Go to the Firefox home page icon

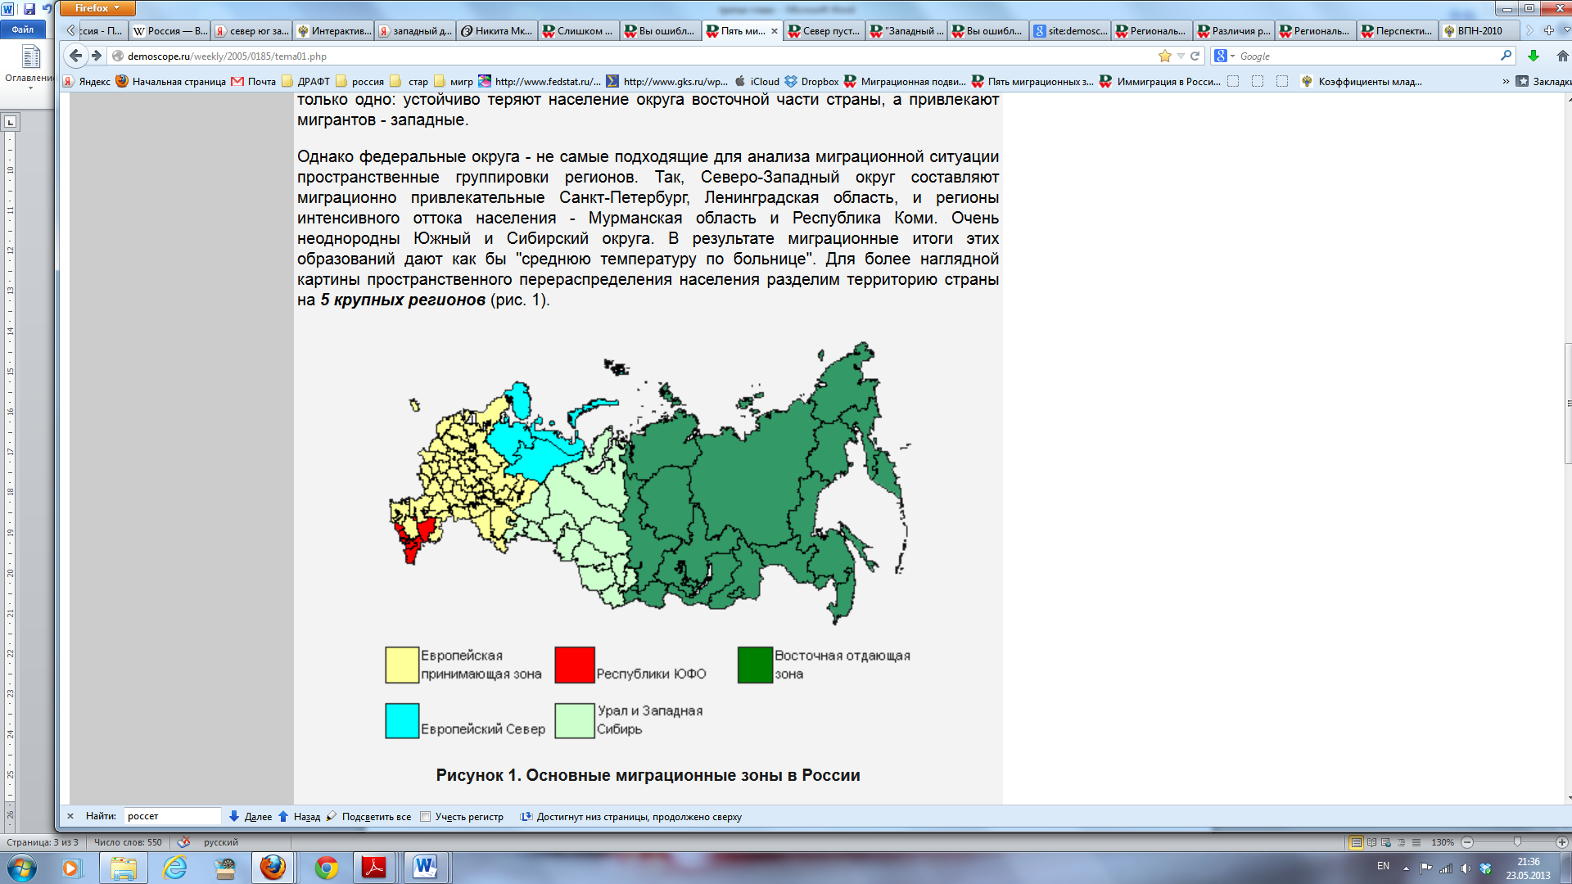[1562, 56]
